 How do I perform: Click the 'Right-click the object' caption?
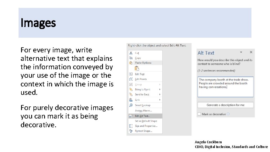point(157,46)
